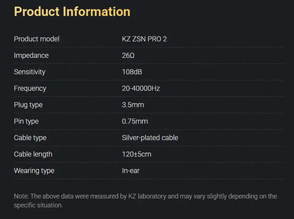Click the 3.5mm plug value
Screen dimensions: 294x219
point(133,105)
